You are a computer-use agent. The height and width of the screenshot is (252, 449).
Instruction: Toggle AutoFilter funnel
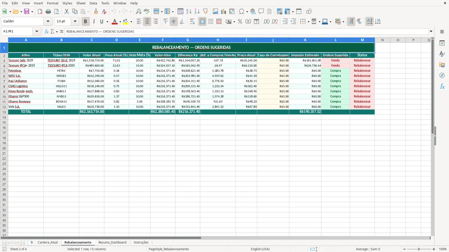(x=205, y=12)
